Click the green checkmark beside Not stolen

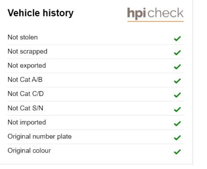pyautogui.click(x=177, y=38)
